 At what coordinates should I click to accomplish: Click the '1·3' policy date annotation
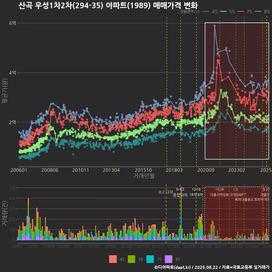coord(235,190)
